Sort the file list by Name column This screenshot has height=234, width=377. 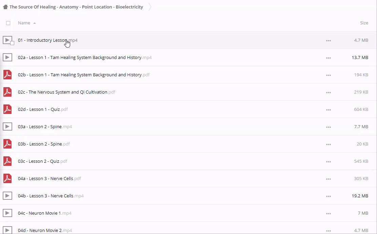tap(24, 23)
